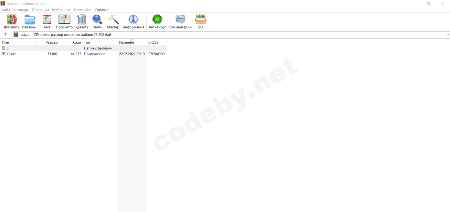Open the Команды menu
Viewport: 450px width, 212px height.
coord(21,10)
